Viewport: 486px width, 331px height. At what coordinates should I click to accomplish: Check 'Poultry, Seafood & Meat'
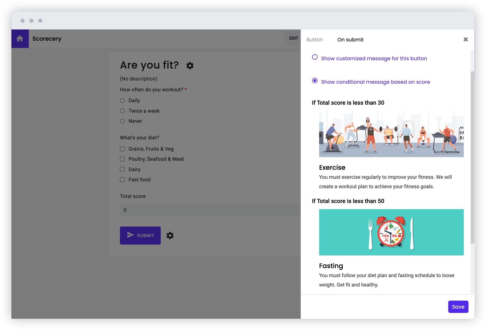click(x=122, y=159)
